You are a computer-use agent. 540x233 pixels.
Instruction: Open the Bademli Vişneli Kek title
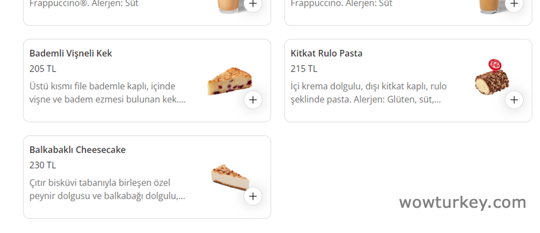tap(71, 54)
